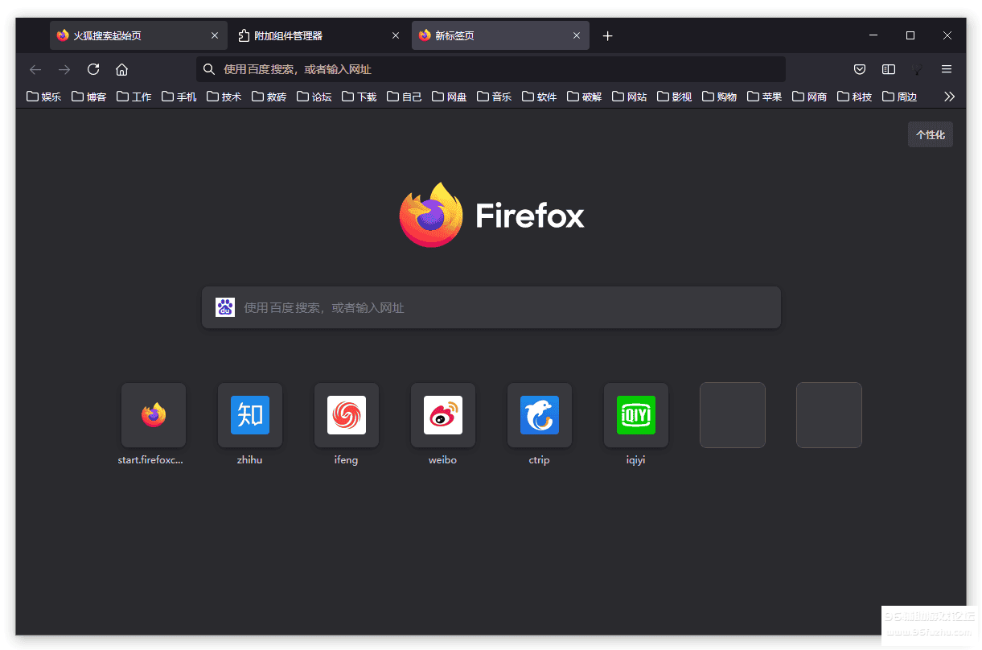
Task: Close the 新标签页 tab
Action: pos(577,36)
